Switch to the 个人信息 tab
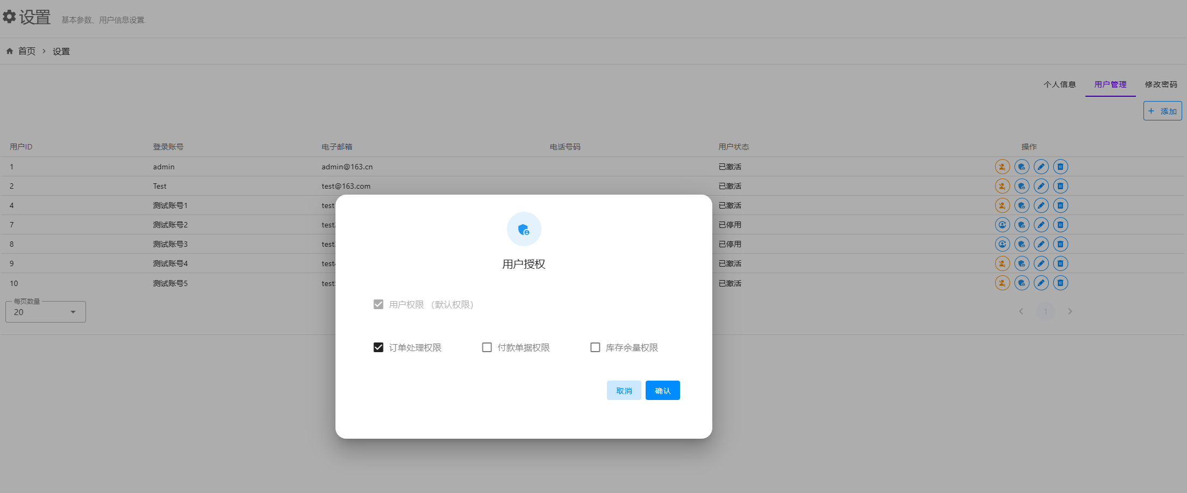Viewport: 1187px width, 493px height. coord(1060,84)
